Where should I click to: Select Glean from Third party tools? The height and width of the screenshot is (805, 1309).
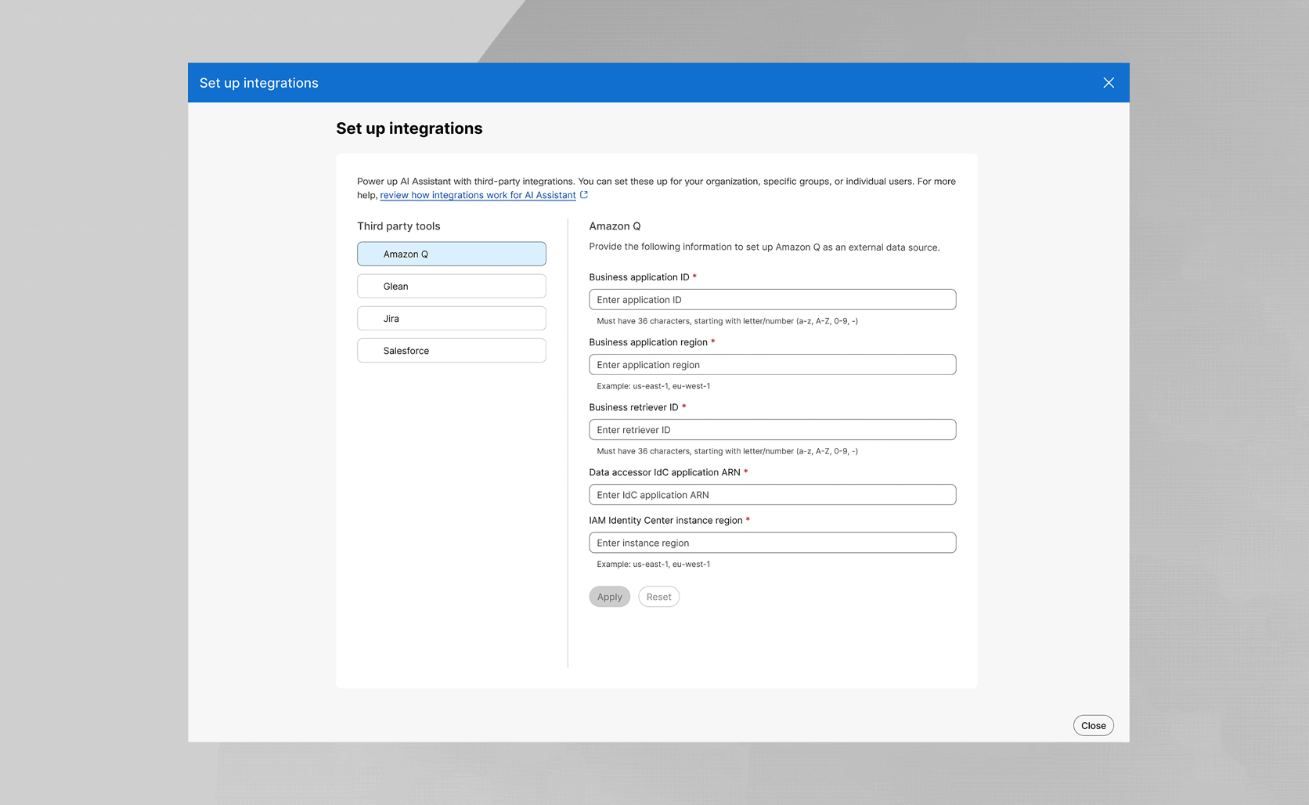tap(451, 286)
